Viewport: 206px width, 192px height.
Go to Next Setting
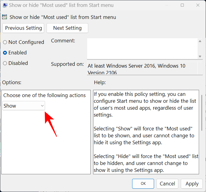[x=67, y=28]
